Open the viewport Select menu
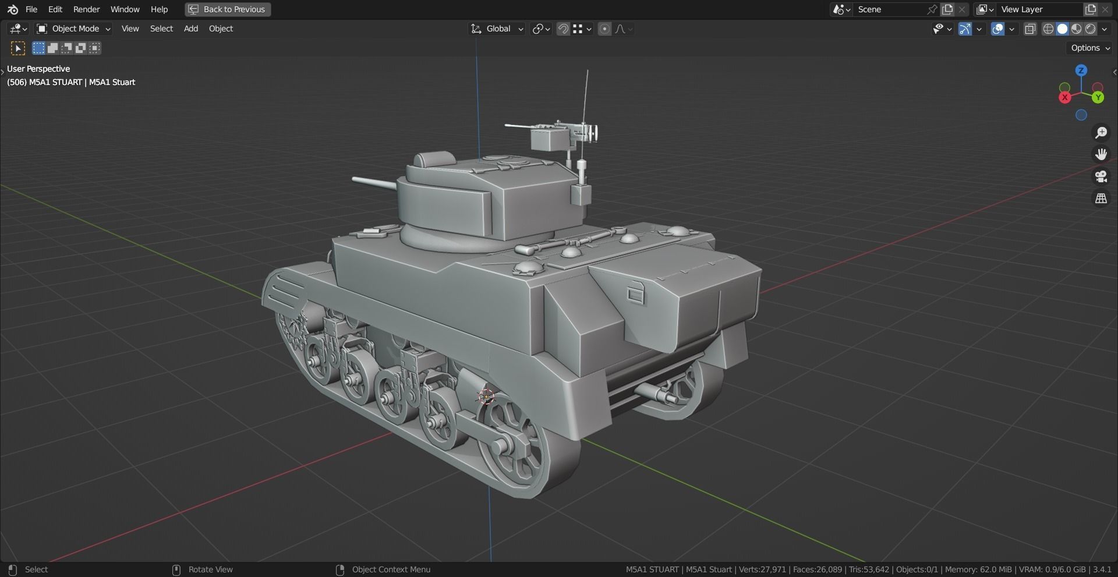The height and width of the screenshot is (577, 1118). (161, 29)
